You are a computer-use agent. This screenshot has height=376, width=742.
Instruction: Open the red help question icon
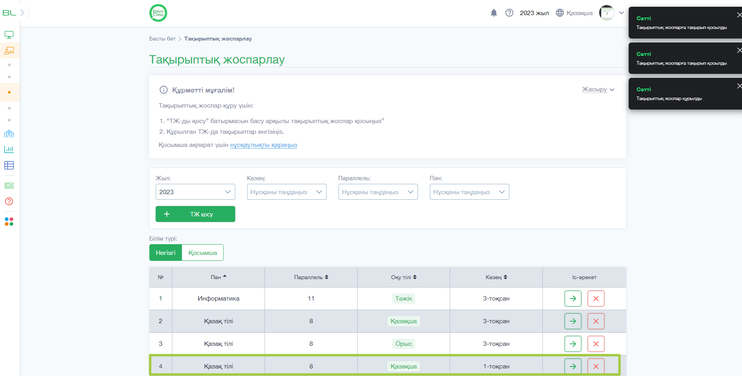tap(9, 201)
